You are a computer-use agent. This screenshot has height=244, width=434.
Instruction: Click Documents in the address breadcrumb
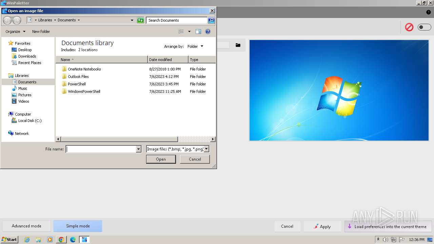[x=66, y=20]
